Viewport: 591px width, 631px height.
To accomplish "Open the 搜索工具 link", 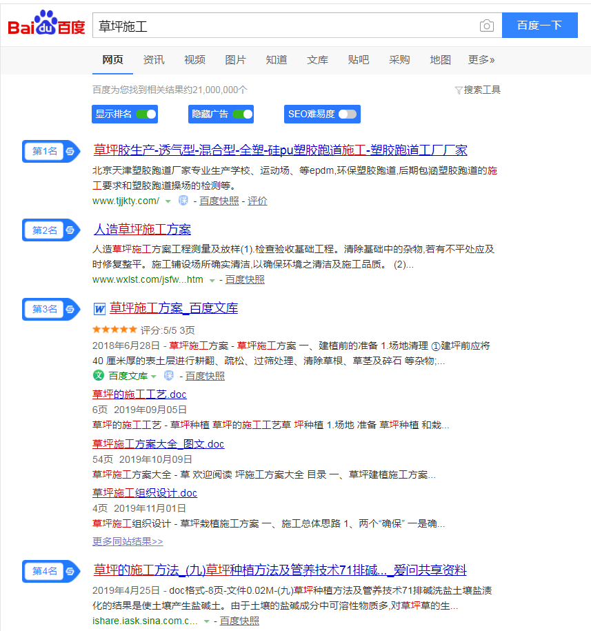I will 482,90.
